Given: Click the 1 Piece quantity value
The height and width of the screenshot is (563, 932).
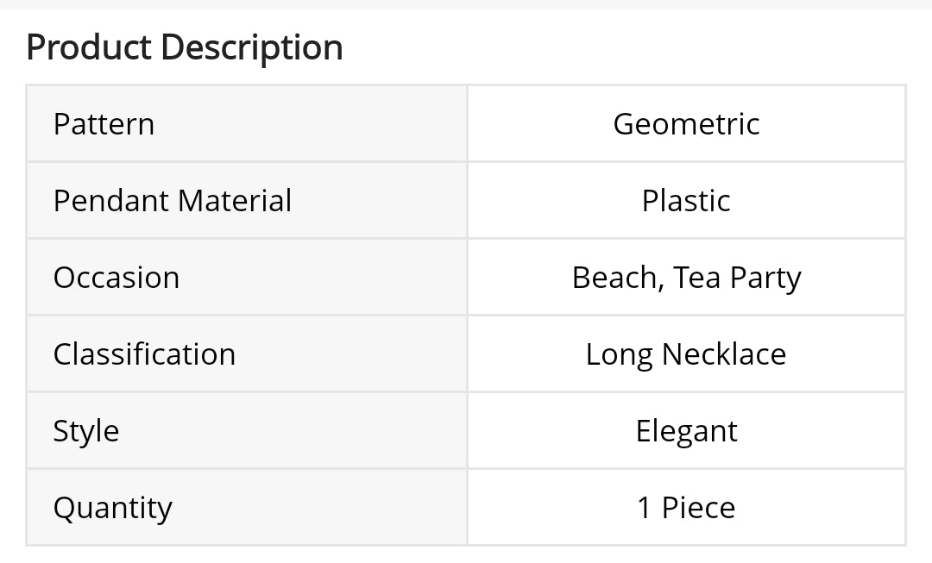Looking at the screenshot, I should [x=686, y=508].
